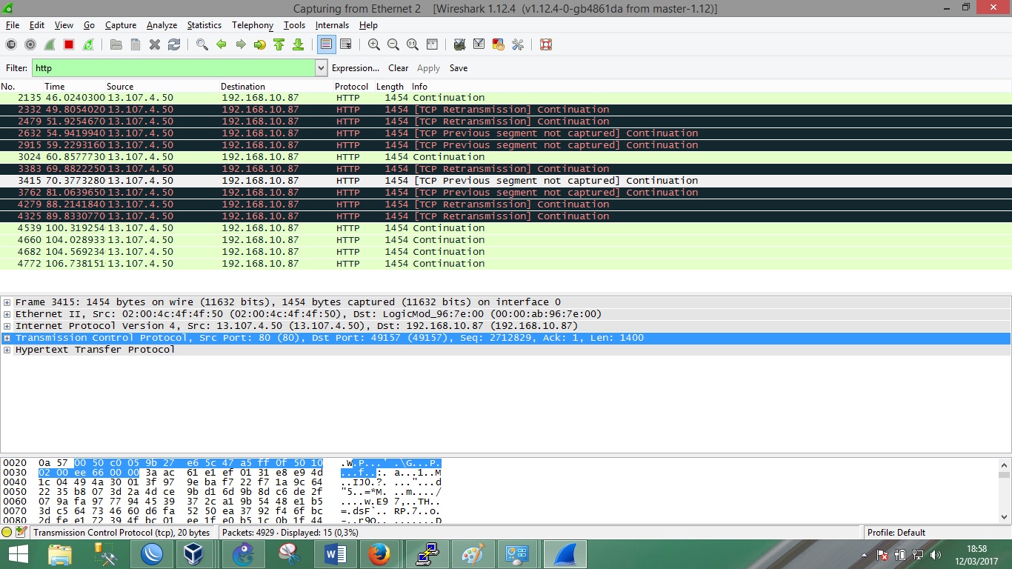Expand Internet Protocol Version 4 node

(7, 326)
